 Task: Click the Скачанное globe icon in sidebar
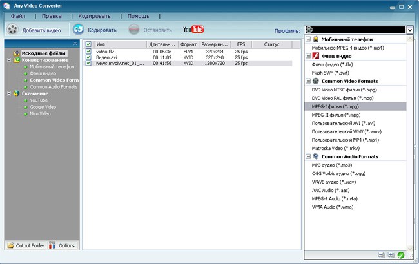17,93
